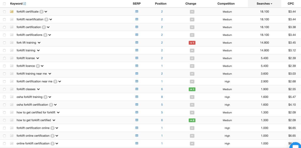301x148 pixels.
Task: View SERP table for forklift licence
Action: pyautogui.click(x=137, y=66)
